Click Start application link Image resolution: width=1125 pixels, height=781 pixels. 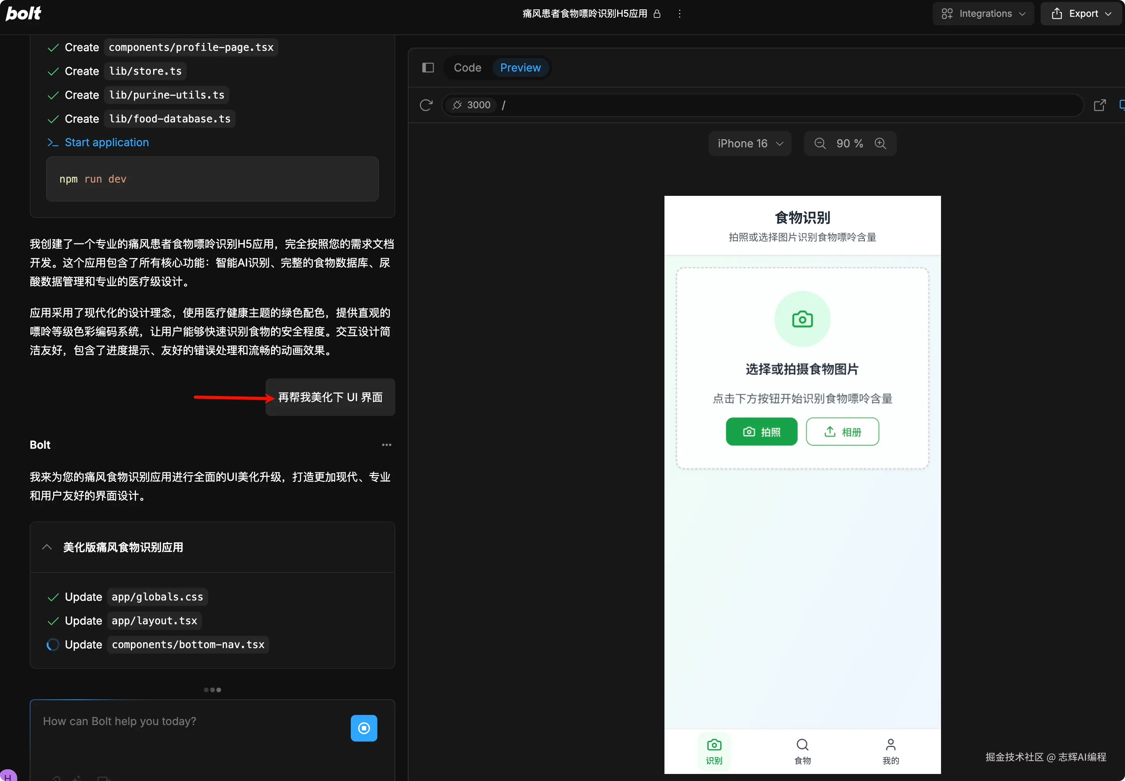click(107, 142)
